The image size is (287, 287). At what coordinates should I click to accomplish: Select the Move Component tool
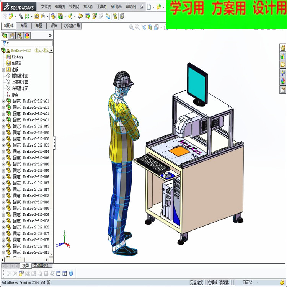coord(43,16)
